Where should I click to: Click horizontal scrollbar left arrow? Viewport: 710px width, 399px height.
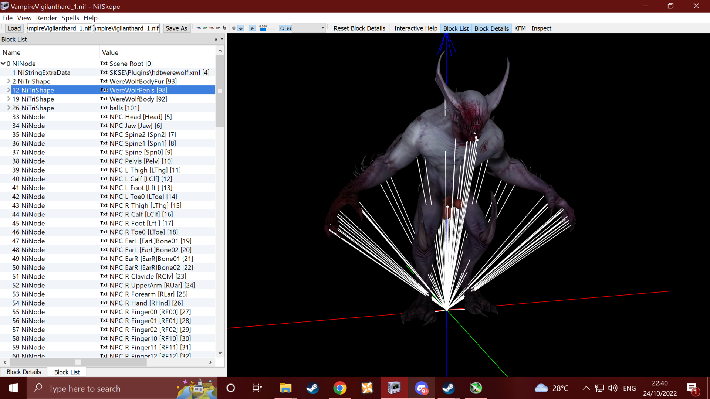pyautogui.click(x=5, y=362)
